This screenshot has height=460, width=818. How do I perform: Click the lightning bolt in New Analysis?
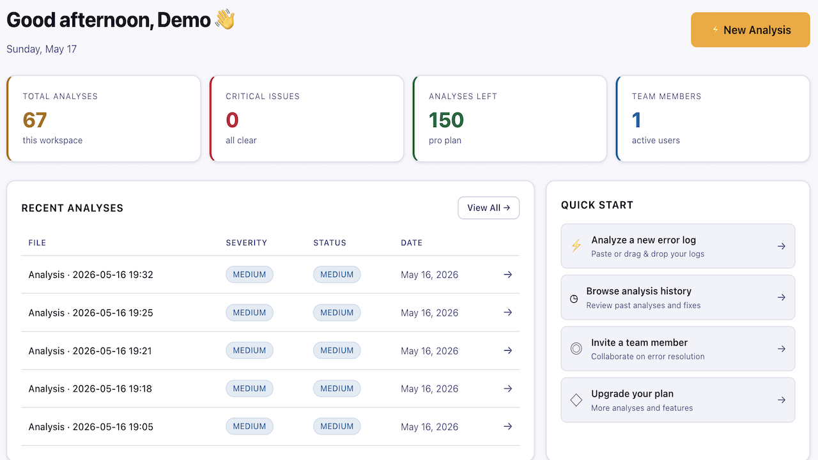[715, 30]
